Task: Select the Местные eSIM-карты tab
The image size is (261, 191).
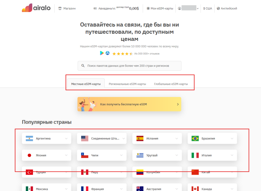Action: point(86,84)
